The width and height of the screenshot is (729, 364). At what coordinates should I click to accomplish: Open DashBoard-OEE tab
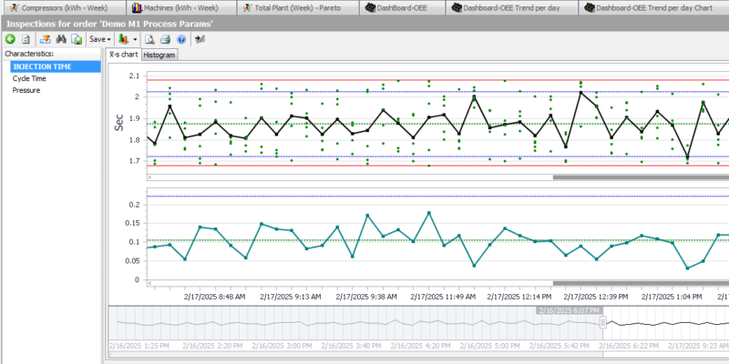point(402,8)
